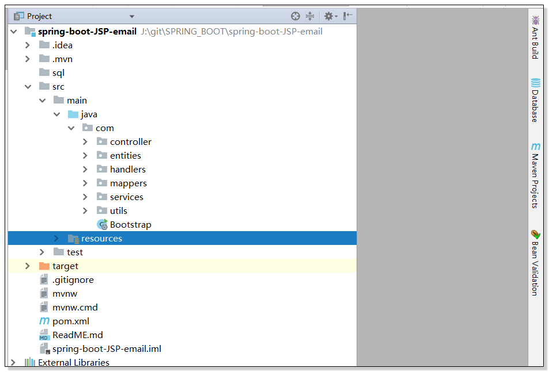549x372 pixels.
Task: Click the Scroll from Source crosshair icon
Action: point(296,16)
